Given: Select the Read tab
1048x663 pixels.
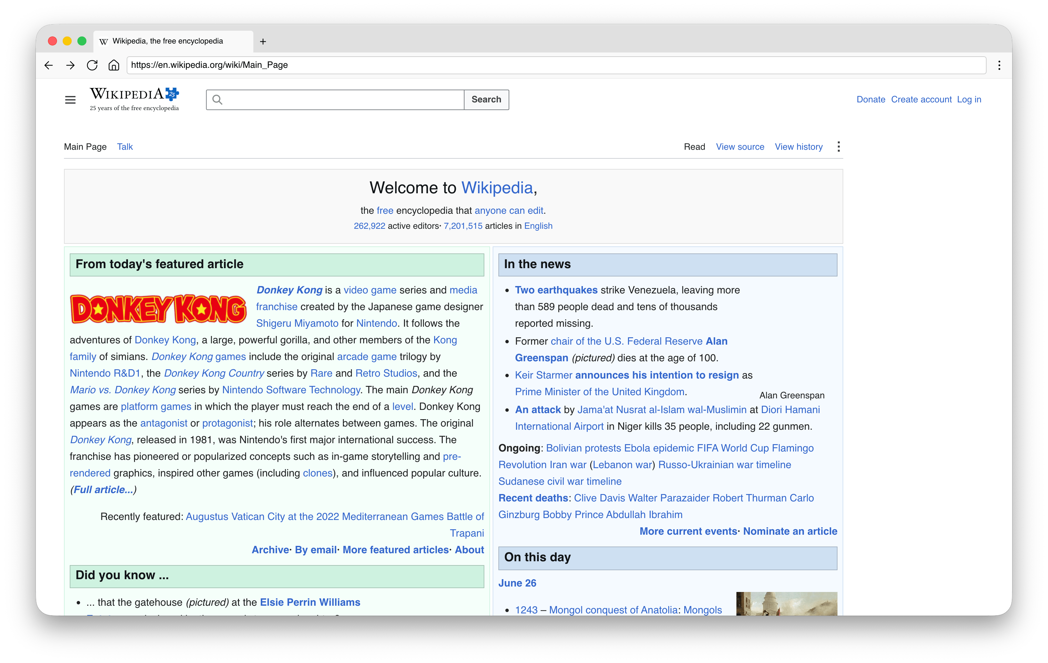Looking at the screenshot, I should [x=694, y=147].
